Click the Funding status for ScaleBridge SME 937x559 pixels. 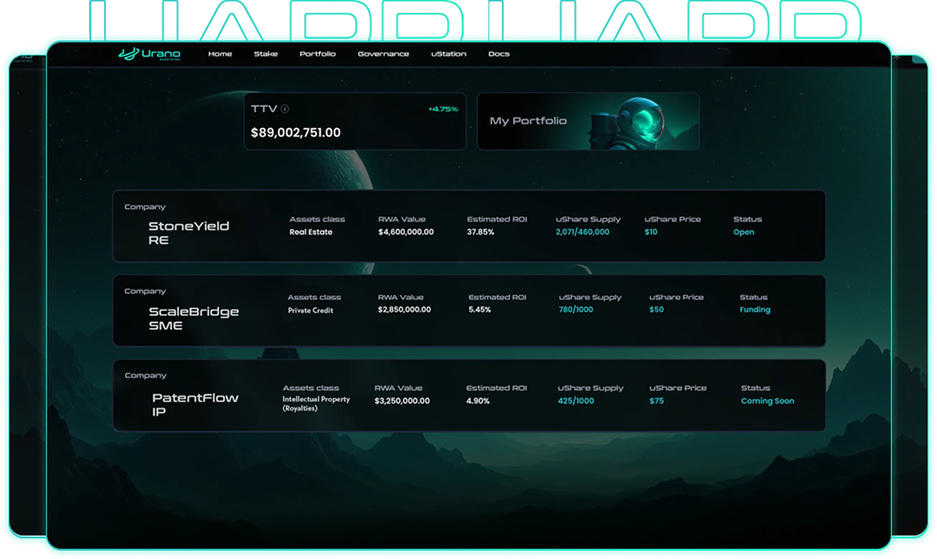point(755,310)
